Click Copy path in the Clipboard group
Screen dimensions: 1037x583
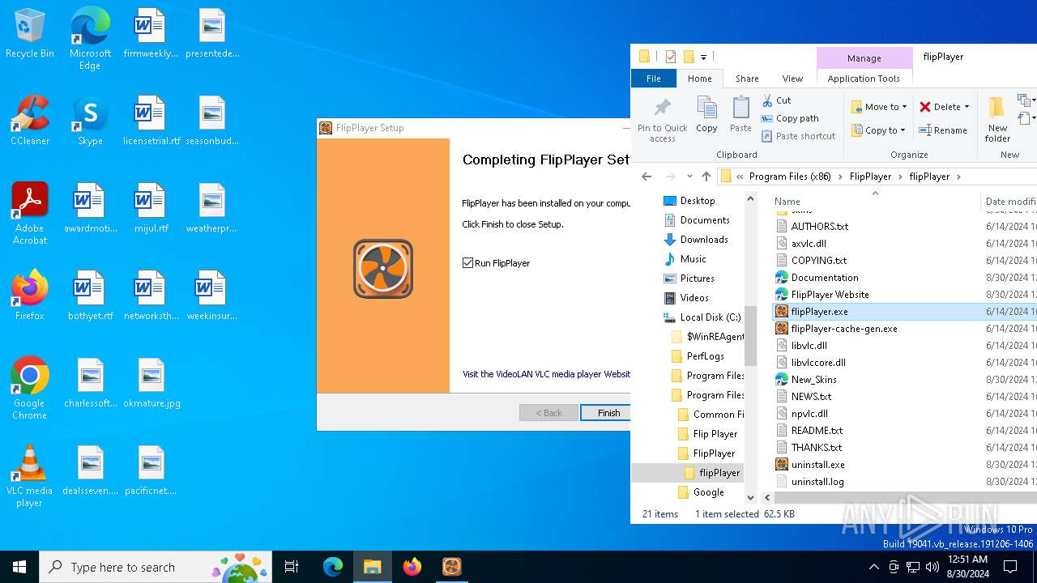pyautogui.click(x=790, y=118)
